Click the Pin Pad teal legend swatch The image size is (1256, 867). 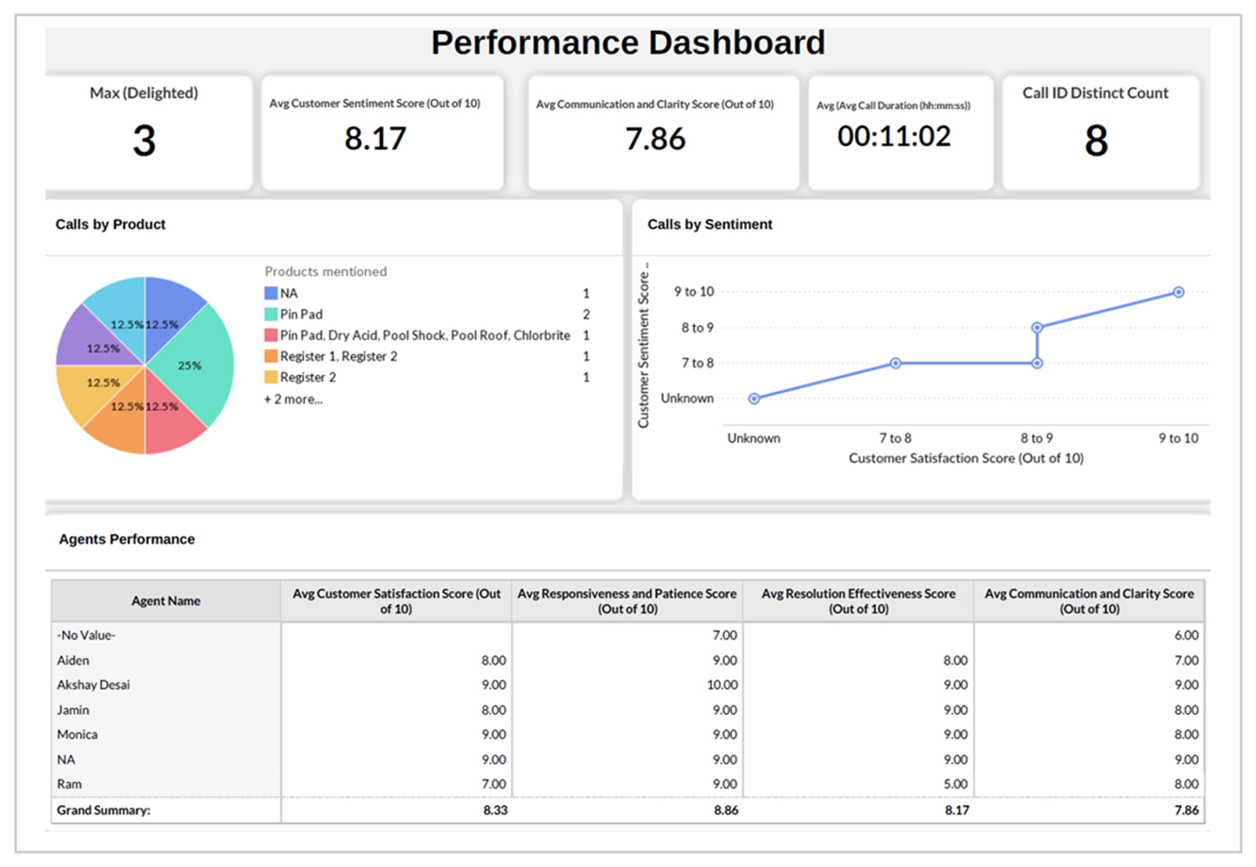[x=271, y=315]
